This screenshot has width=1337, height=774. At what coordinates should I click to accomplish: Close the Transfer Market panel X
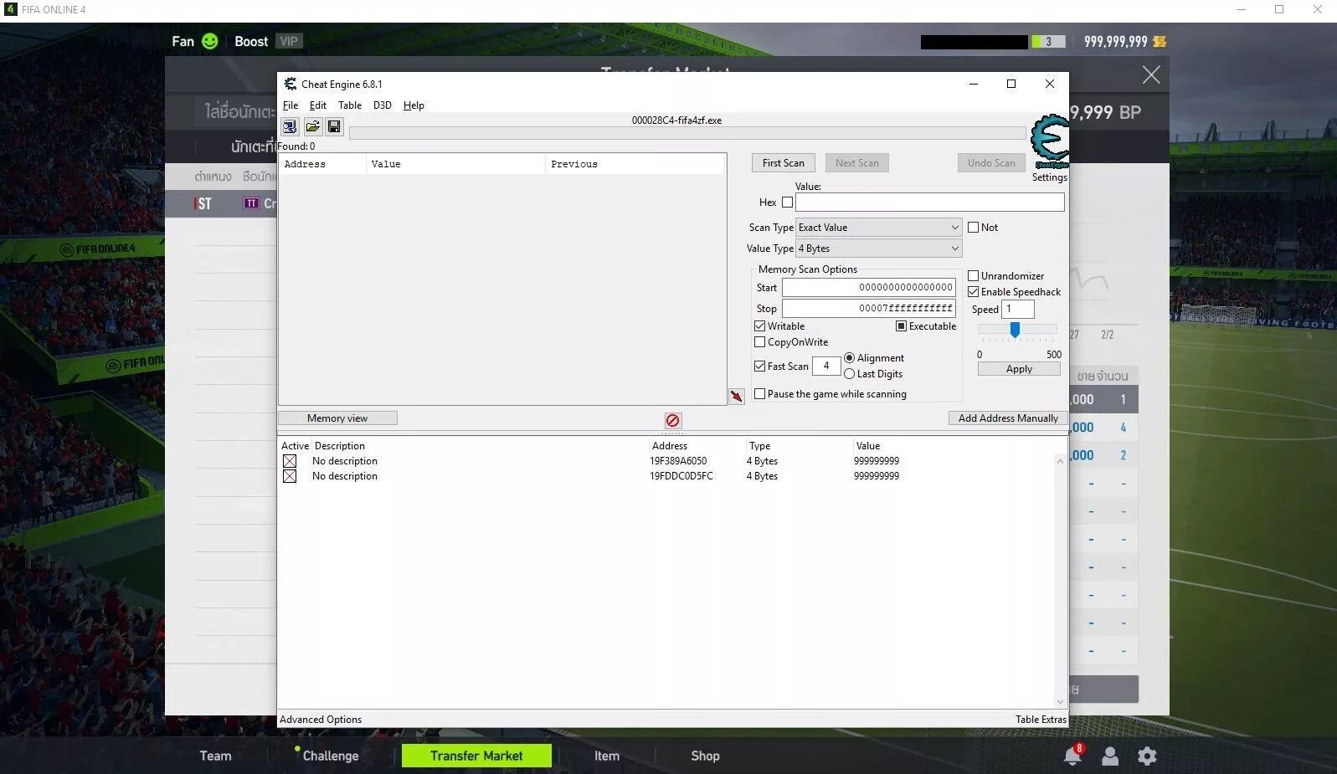coord(1151,75)
